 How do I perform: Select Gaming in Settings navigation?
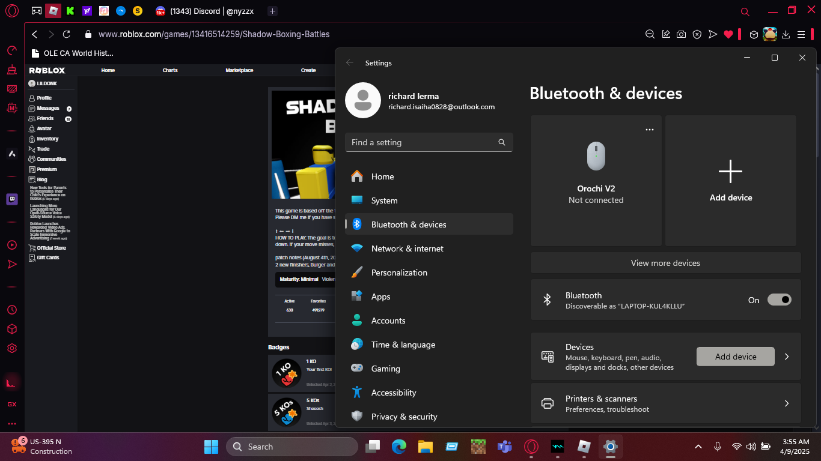click(x=429, y=369)
